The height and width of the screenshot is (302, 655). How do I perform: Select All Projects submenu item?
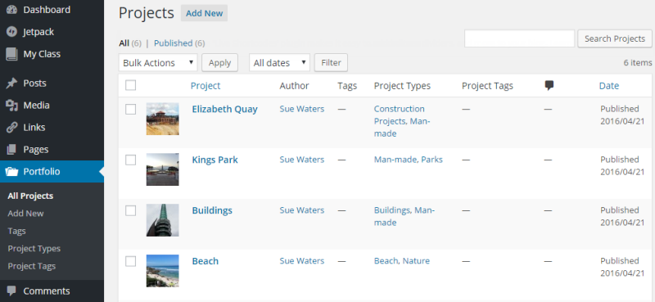pyautogui.click(x=30, y=196)
